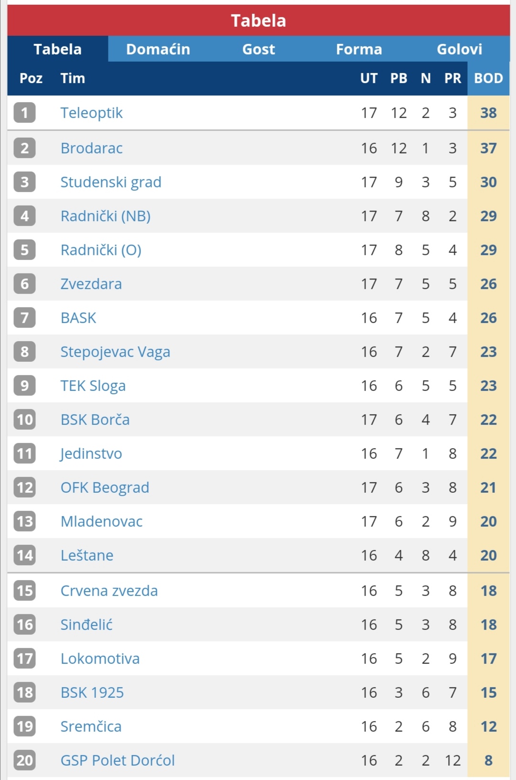Click the position 1 badge icon
Screen dimensions: 516x780
click(24, 113)
